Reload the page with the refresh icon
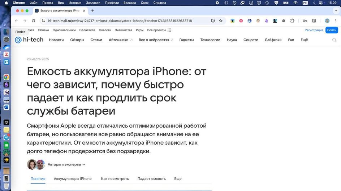Screen dimensions: 341x191 [x=33, y=21]
